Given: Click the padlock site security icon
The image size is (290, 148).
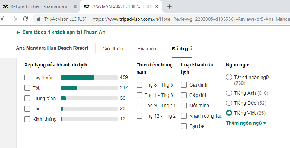Looking at the screenshot, I should (x=39, y=19).
